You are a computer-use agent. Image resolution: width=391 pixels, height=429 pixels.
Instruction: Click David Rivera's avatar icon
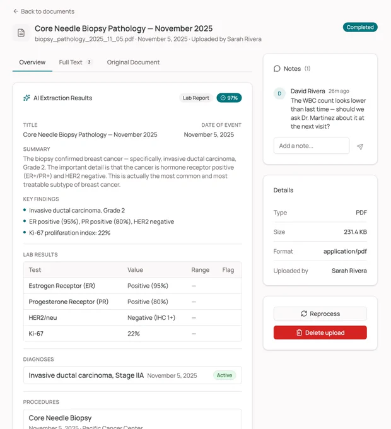[x=279, y=93]
